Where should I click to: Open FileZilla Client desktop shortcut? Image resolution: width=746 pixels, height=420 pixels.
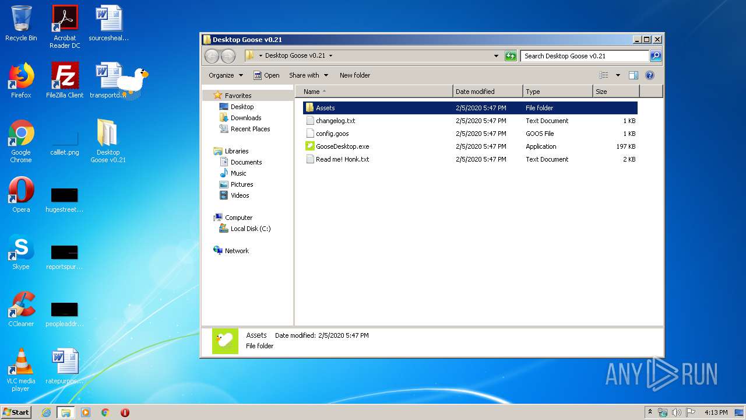coord(65,81)
